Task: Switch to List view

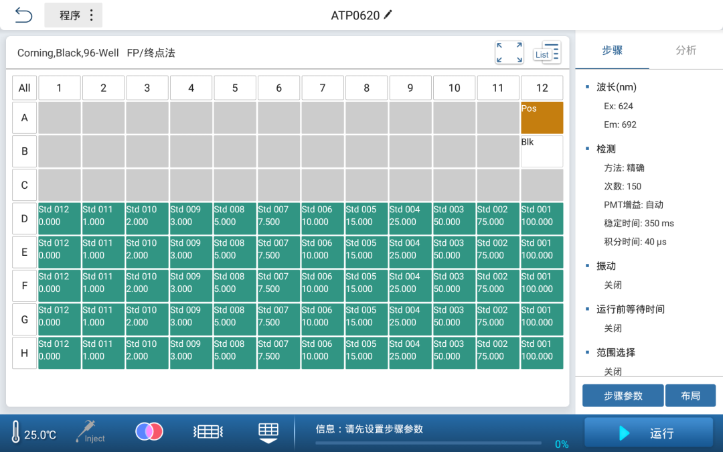Action: pyautogui.click(x=547, y=53)
